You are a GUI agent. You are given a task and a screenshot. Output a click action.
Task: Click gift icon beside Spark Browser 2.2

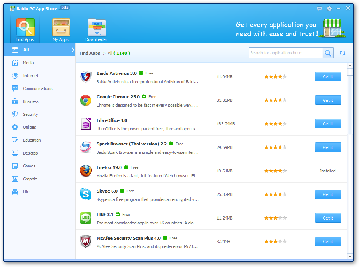(x=171, y=144)
